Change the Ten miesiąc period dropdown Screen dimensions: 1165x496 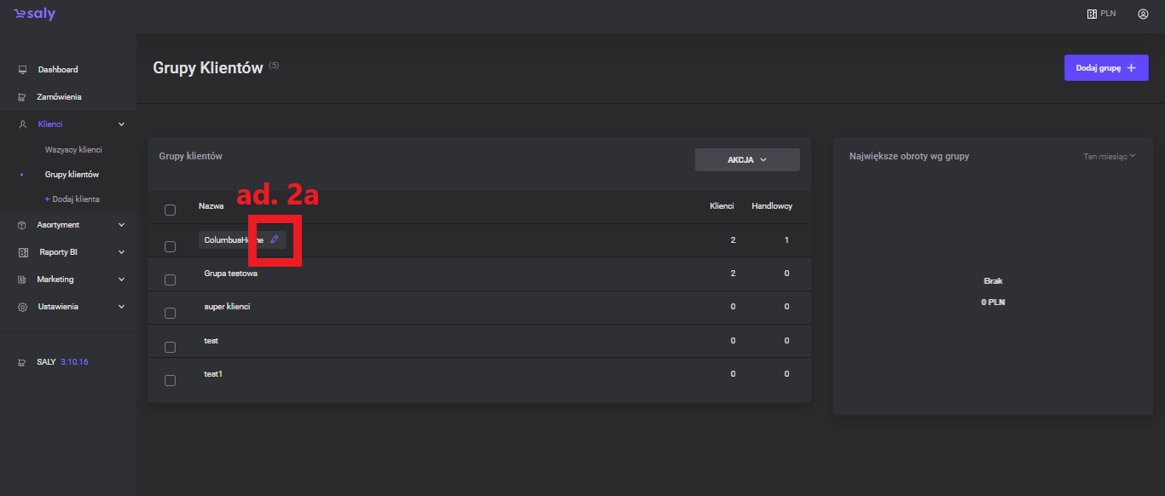[x=1109, y=157]
